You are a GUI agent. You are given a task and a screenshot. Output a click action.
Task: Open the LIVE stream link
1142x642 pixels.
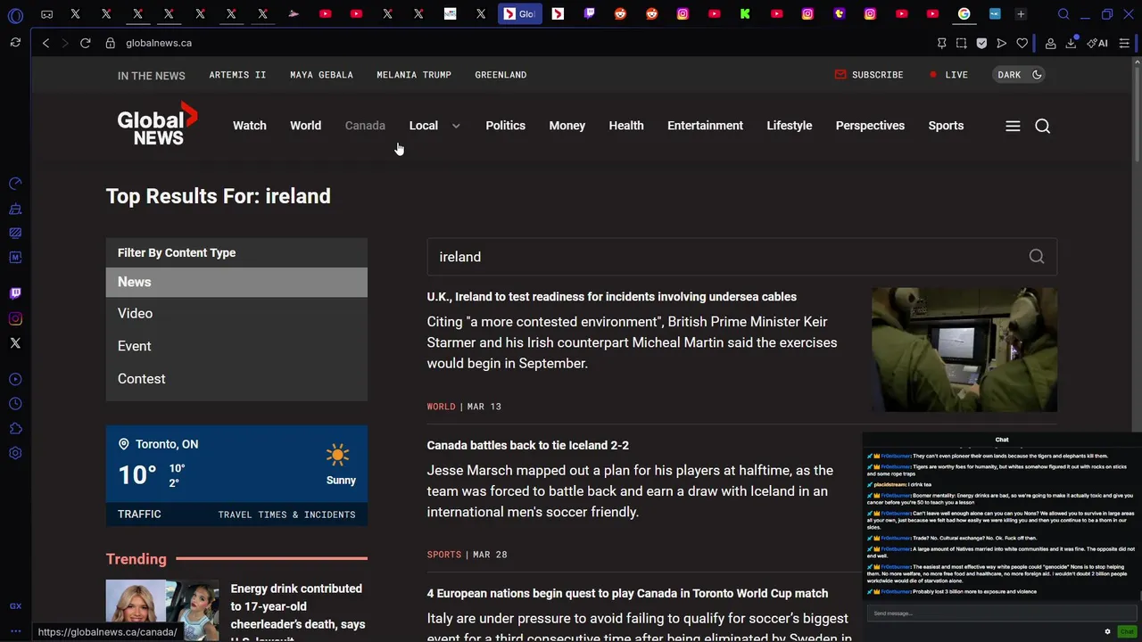[948, 75]
